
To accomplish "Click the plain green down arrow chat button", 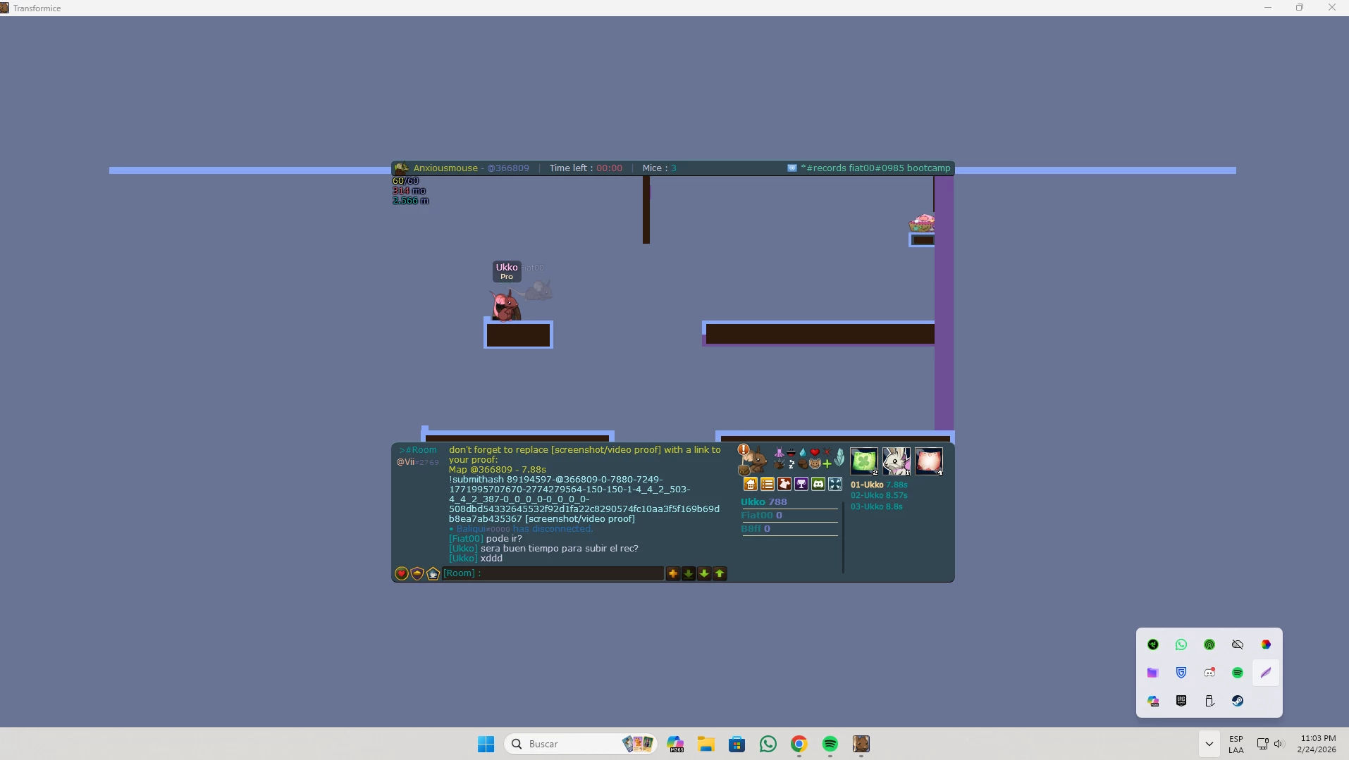I will tap(704, 573).
